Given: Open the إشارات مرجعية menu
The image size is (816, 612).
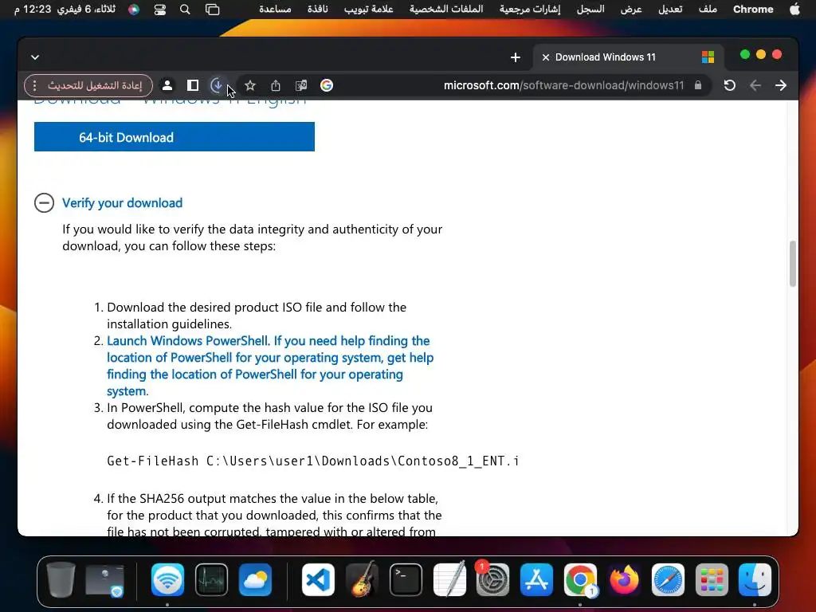Looking at the screenshot, I should click(529, 10).
